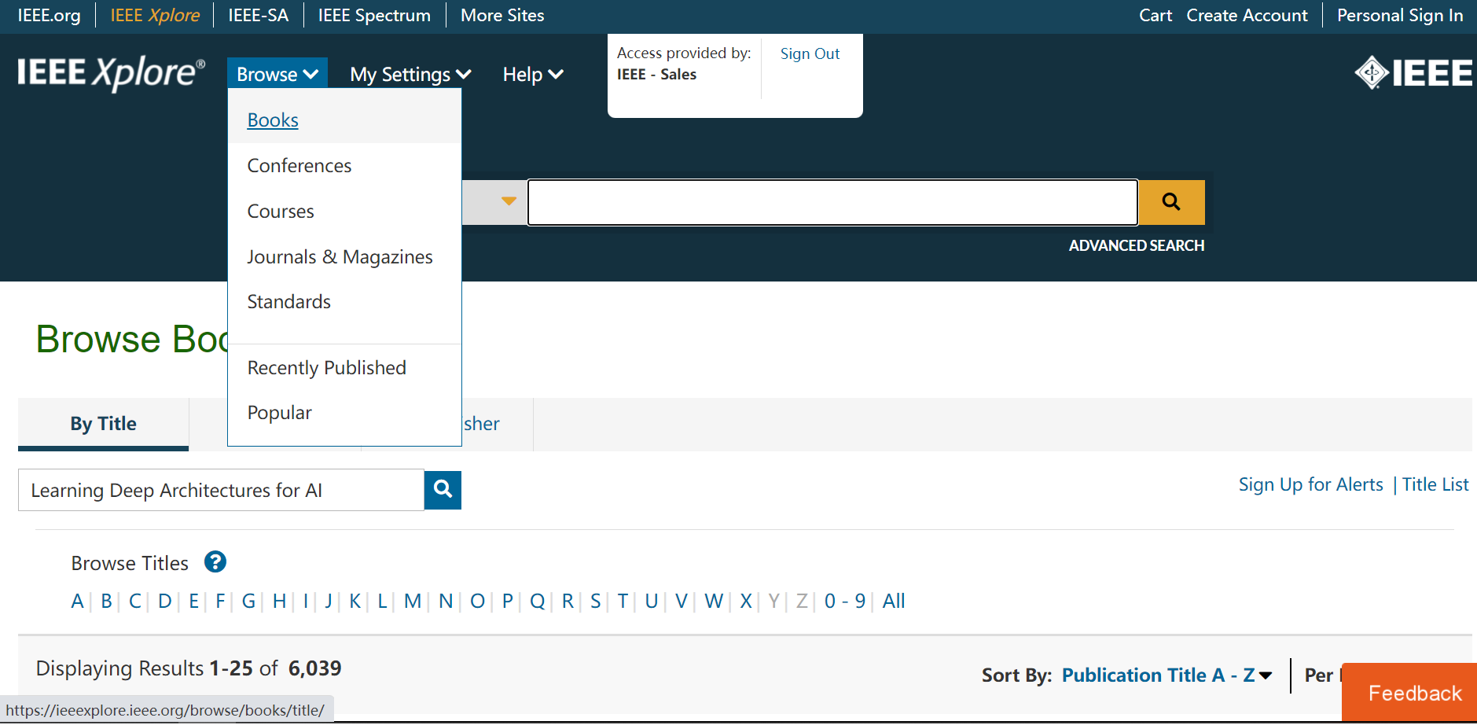The image size is (1477, 725).
Task: Click the IEEE Xplore logo
Action: 111,73
